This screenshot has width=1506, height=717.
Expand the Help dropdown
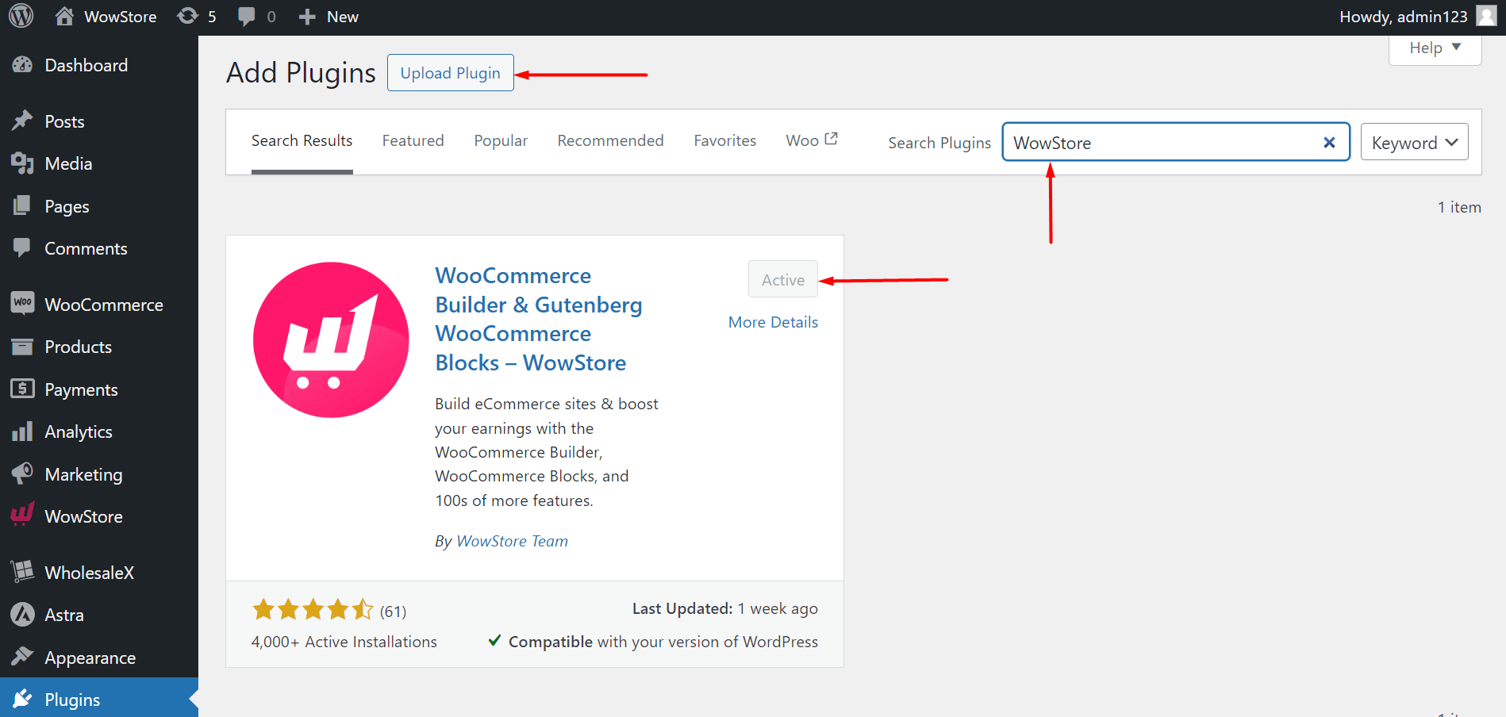click(x=1433, y=48)
